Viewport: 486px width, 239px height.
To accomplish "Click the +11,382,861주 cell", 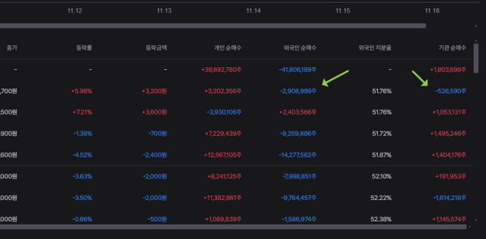I will coord(223,197).
